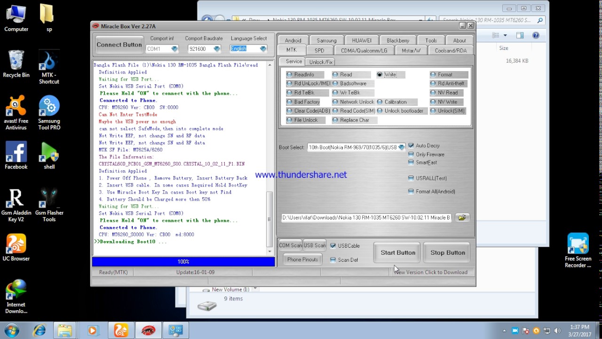Screen dimensions: 602x339
Task: Click the log panel vertical scrollbar
Action: (x=270, y=158)
